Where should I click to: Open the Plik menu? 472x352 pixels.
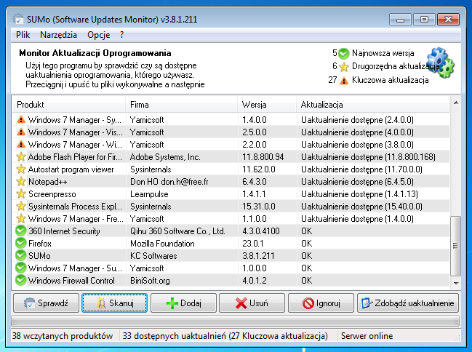click(x=23, y=35)
